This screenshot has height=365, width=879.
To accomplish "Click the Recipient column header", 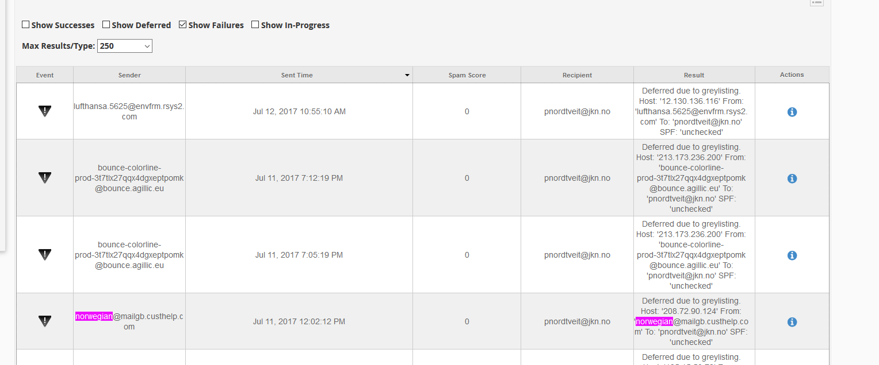I will point(577,75).
